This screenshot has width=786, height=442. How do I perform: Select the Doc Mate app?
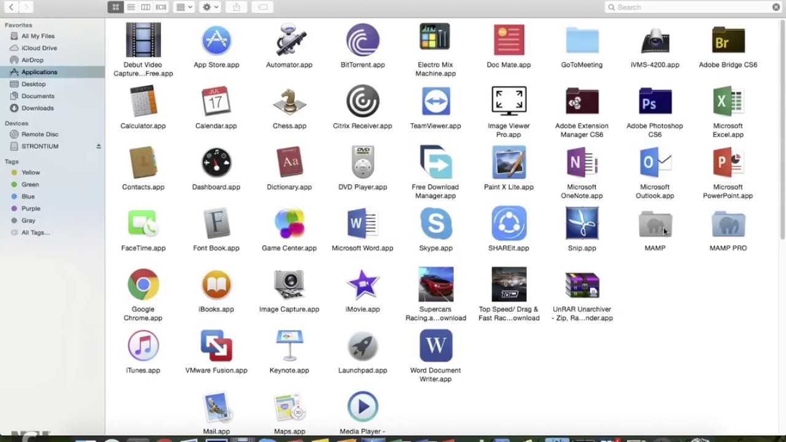[x=508, y=41]
